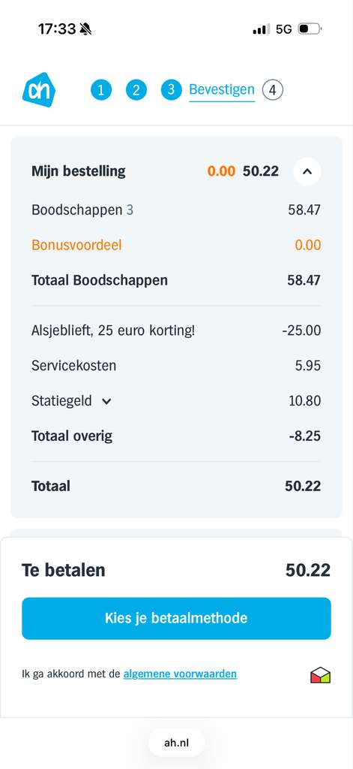The height and width of the screenshot is (769, 353).
Task: Tap the muted bell icon by clock
Action: tap(85, 29)
